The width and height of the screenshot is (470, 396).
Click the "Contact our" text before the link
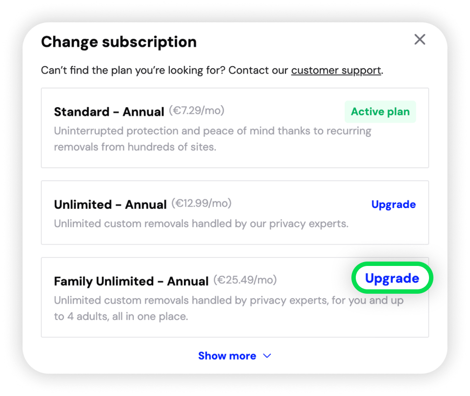tap(259, 70)
